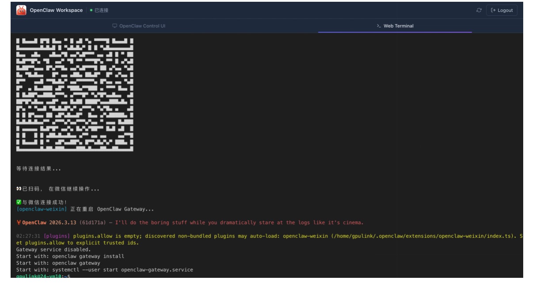Select the monitor icon on Control UI tab
540x284 pixels.
114,26
